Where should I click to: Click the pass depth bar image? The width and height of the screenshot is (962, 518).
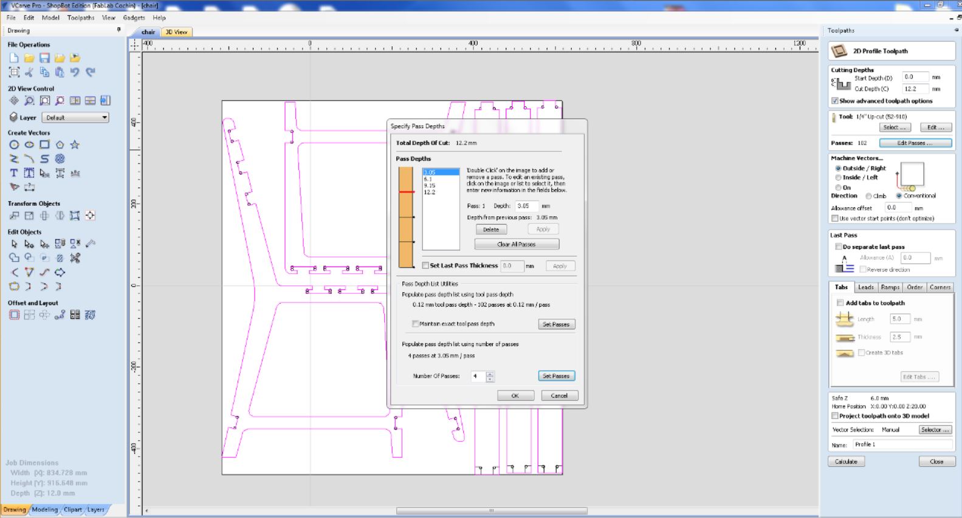click(x=406, y=217)
